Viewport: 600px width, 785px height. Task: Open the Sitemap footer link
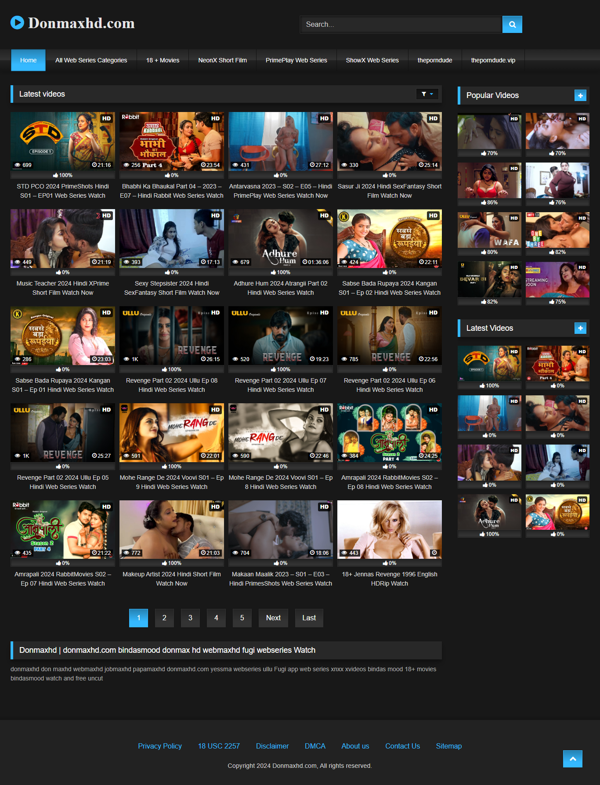(449, 746)
